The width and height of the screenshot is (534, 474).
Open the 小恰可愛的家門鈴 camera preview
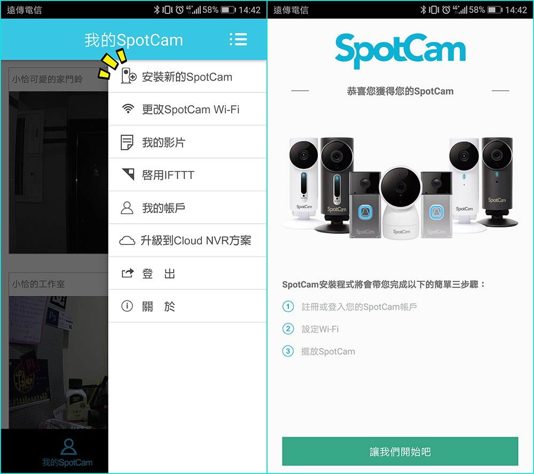coord(58,172)
